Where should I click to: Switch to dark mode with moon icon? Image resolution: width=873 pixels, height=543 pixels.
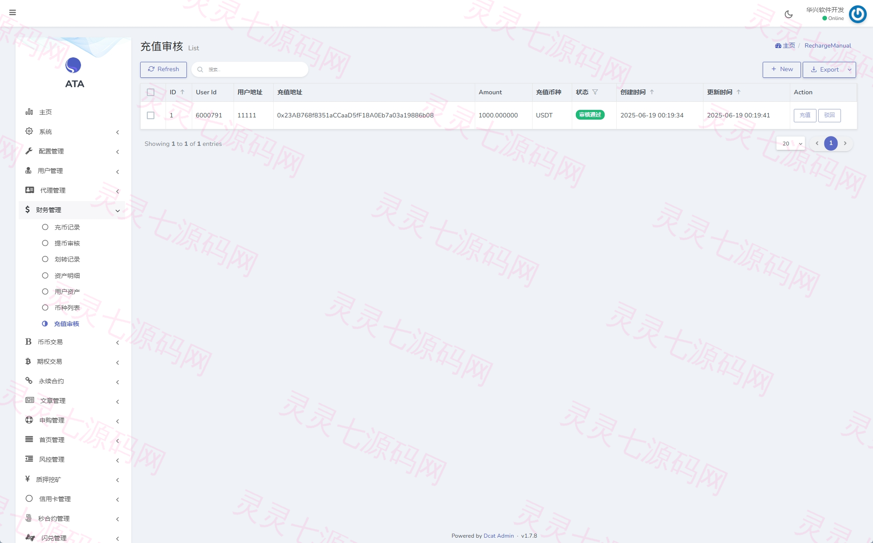[x=788, y=14]
